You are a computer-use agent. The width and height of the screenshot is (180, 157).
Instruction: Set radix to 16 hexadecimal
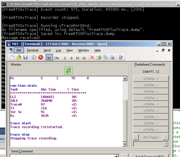point(84,58)
